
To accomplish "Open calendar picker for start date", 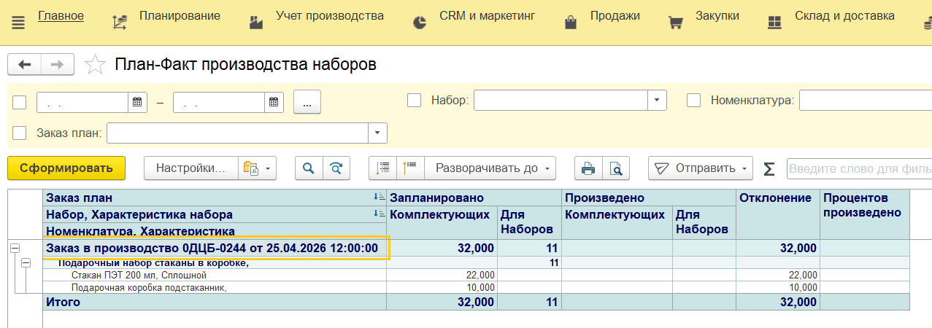I will [x=137, y=103].
